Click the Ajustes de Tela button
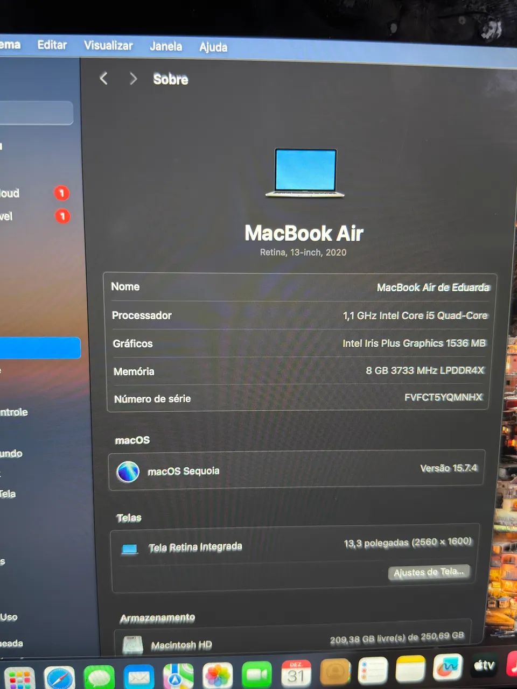Screen dimensions: 517x689 429,573
